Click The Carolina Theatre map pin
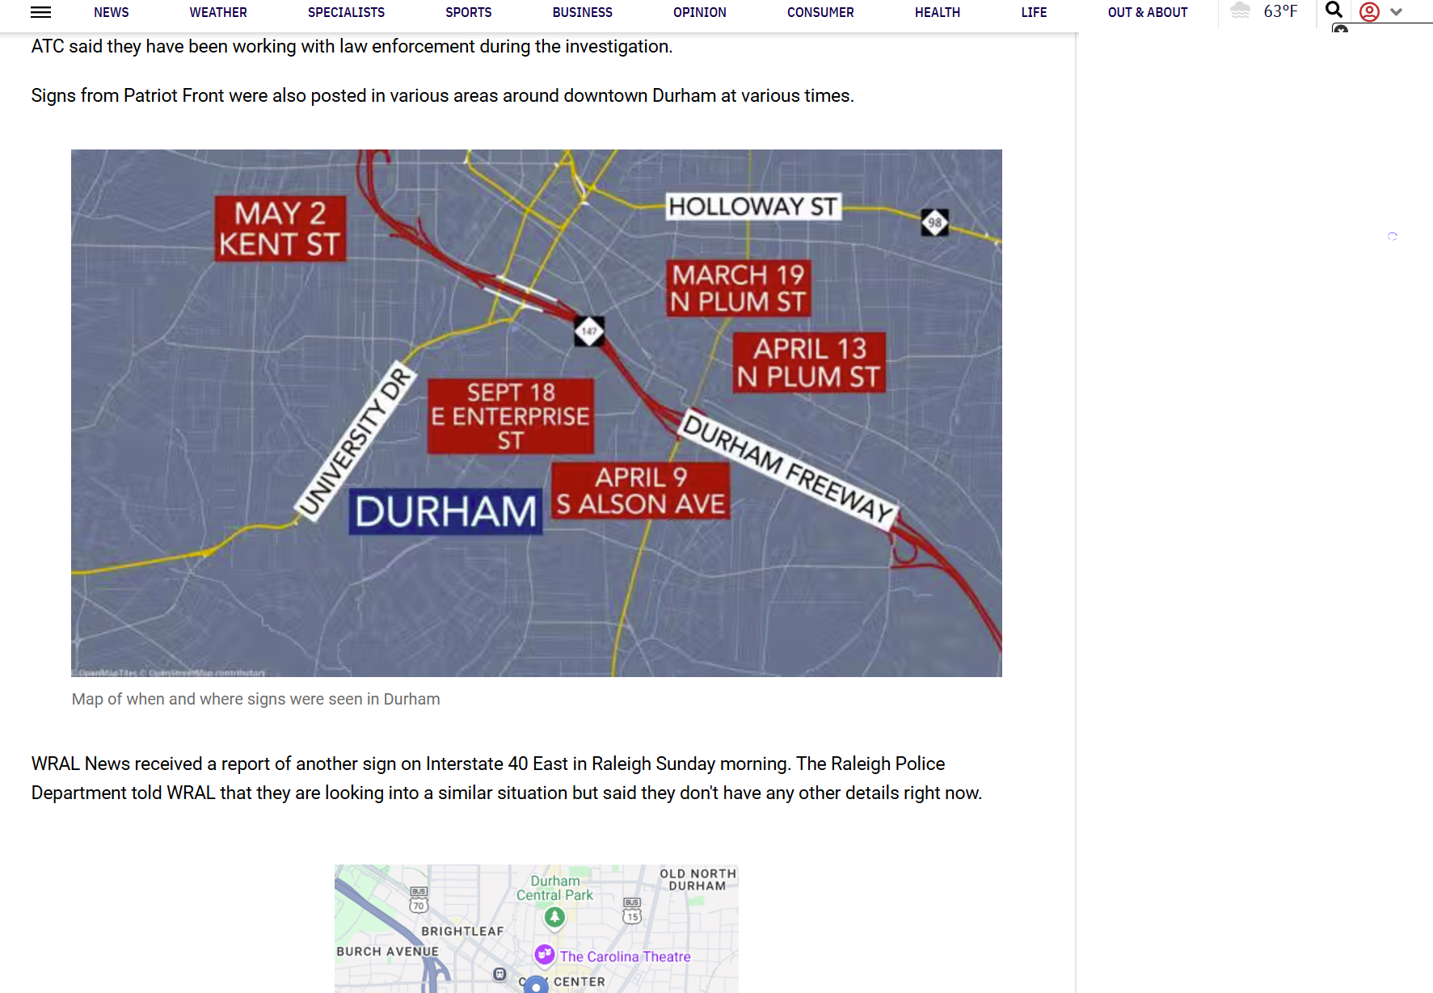The width and height of the screenshot is (1433, 993). coord(545,955)
